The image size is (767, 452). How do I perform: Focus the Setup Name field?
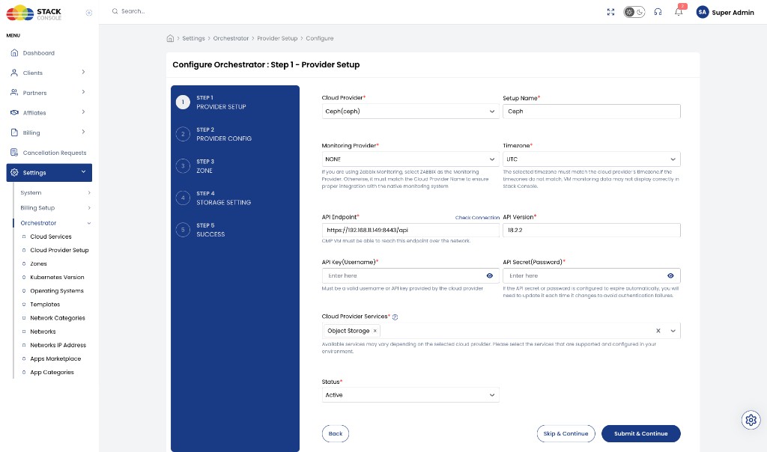click(x=592, y=112)
